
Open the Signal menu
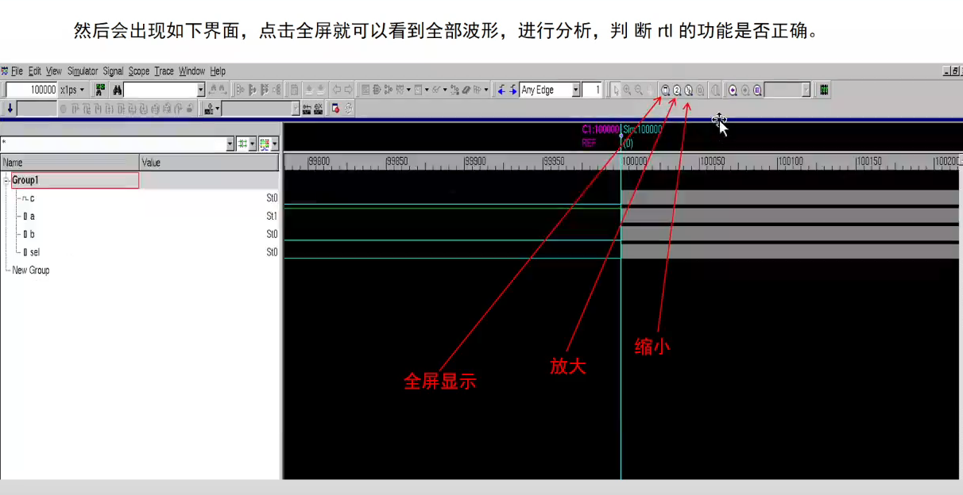114,71
